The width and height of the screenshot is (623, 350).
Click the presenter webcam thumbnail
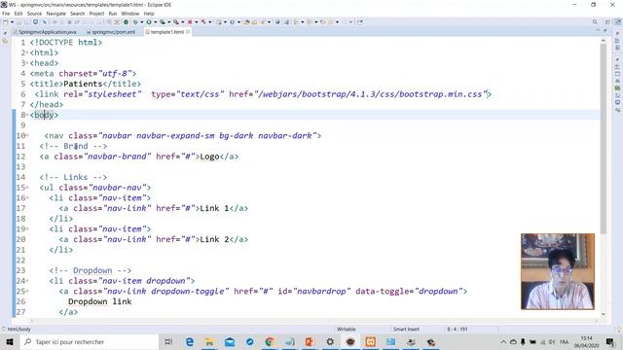click(558, 271)
